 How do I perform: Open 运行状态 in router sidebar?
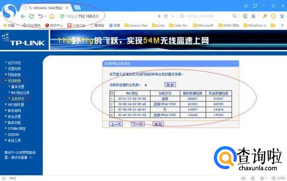tap(14, 63)
